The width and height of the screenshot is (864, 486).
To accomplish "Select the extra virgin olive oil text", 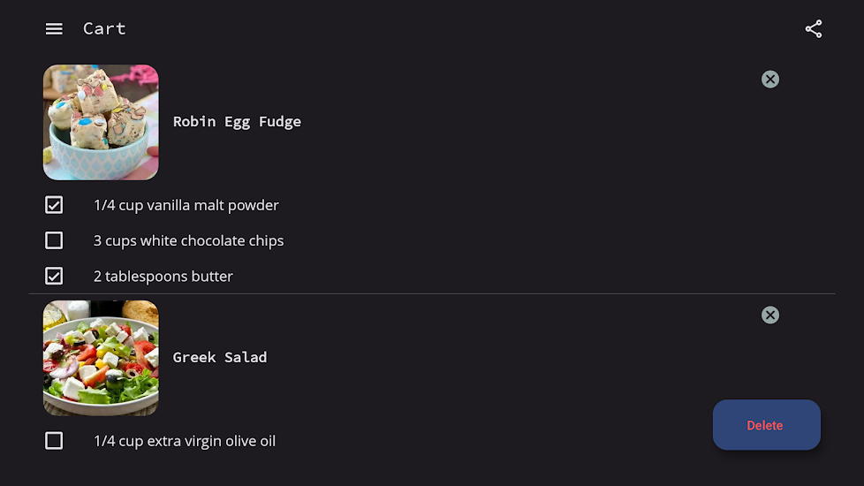I will (x=184, y=441).
